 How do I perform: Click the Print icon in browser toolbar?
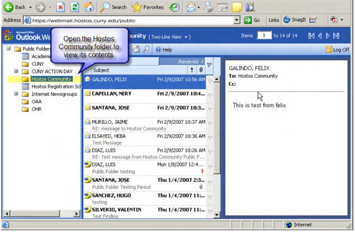click(208, 7)
